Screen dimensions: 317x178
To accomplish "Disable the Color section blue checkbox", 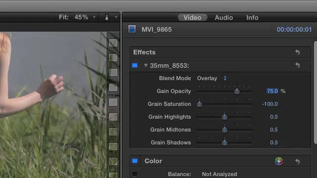I will click(x=135, y=161).
